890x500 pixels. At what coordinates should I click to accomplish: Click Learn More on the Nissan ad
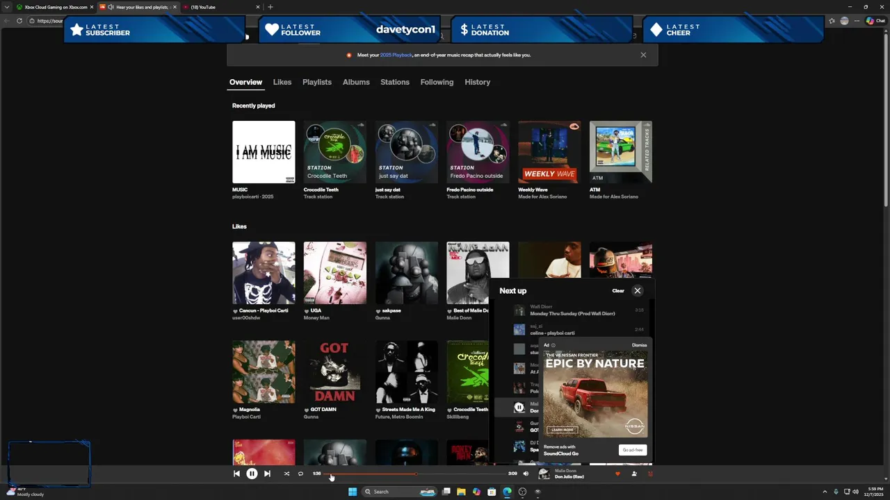click(562, 430)
